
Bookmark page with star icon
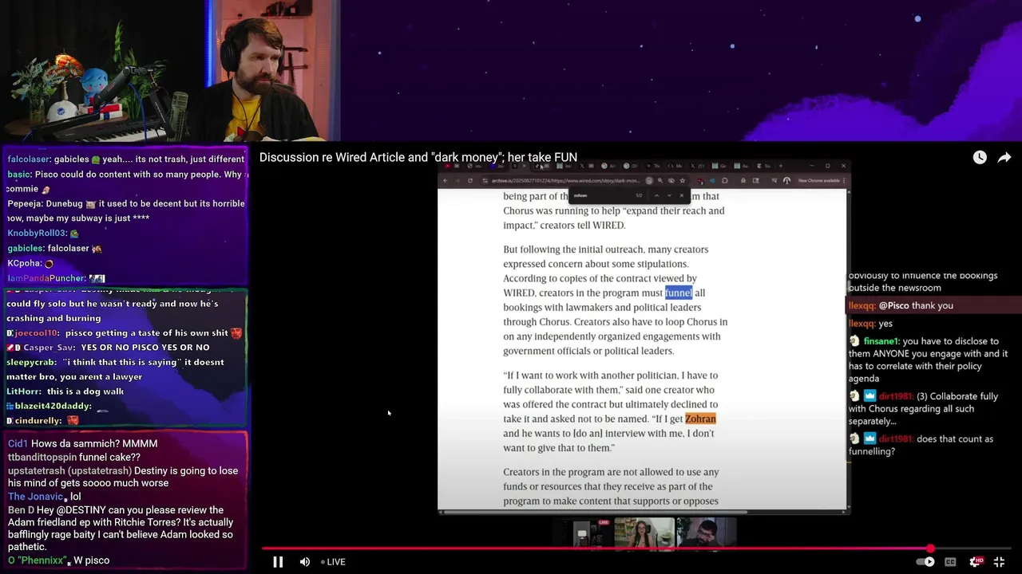pyautogui.click(x=683, y=181)
